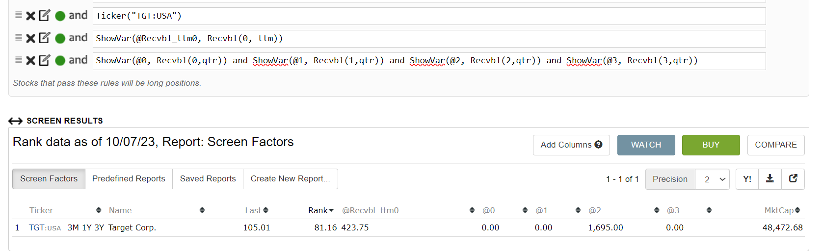Click the WATCH button

[646, 145]
